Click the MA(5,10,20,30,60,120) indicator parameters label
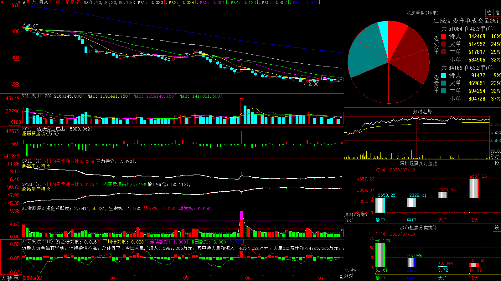The height and width of the screenshot is (281, 501). (109, 2)
